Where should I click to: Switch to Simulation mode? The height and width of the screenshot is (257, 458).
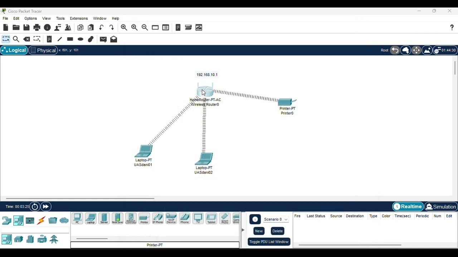(441, 207)
